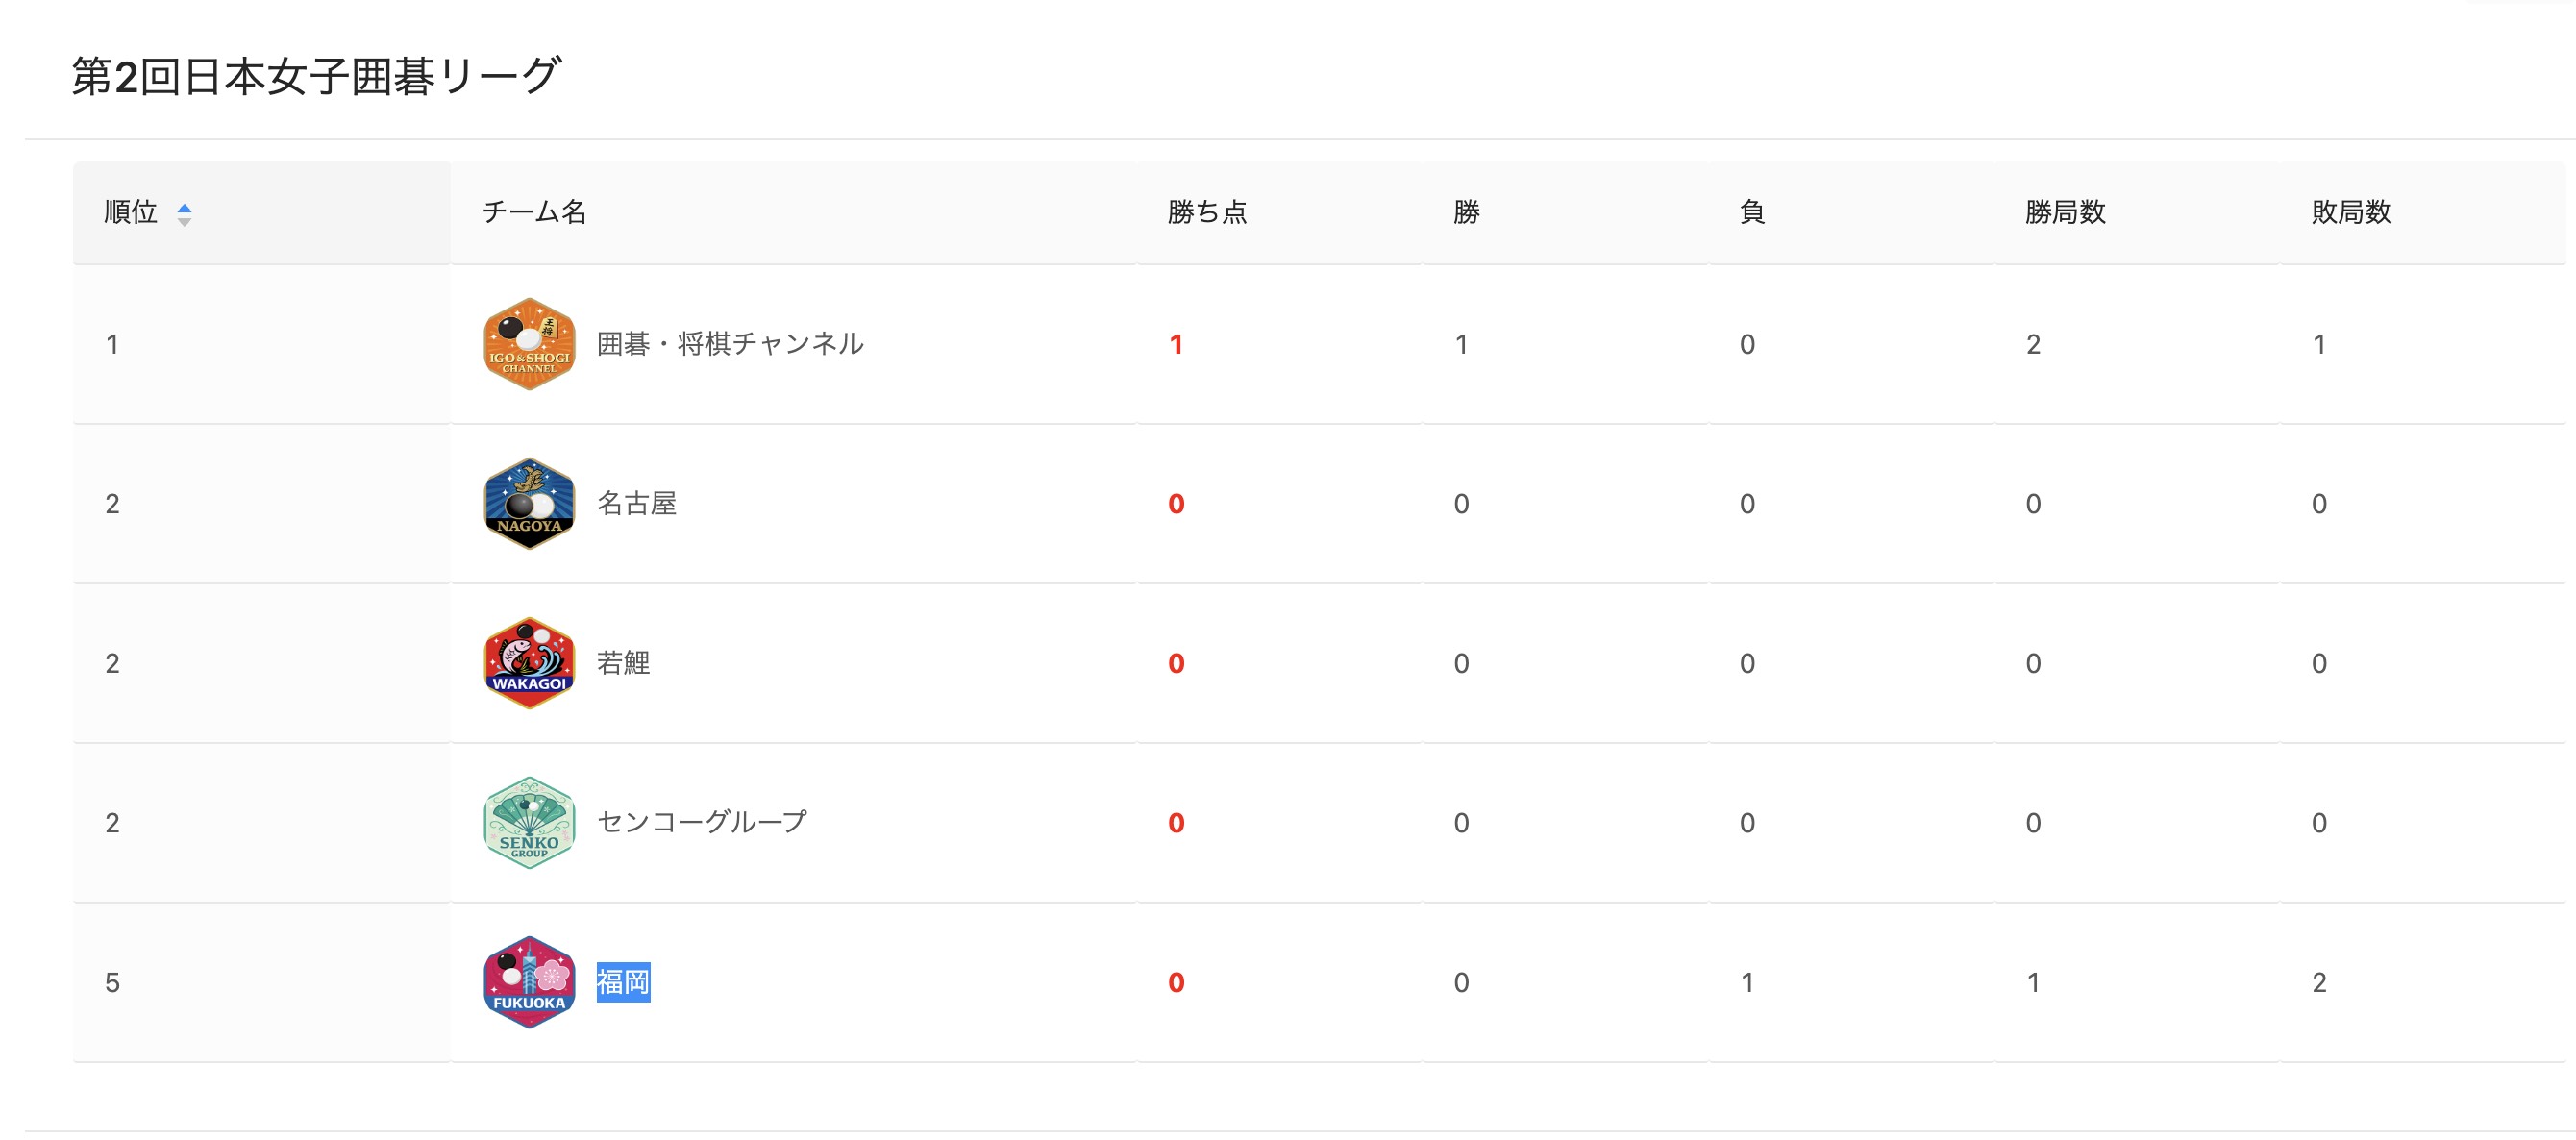Click the 勝ち点 column header

pyautogui.click(x=1207, y=212)
